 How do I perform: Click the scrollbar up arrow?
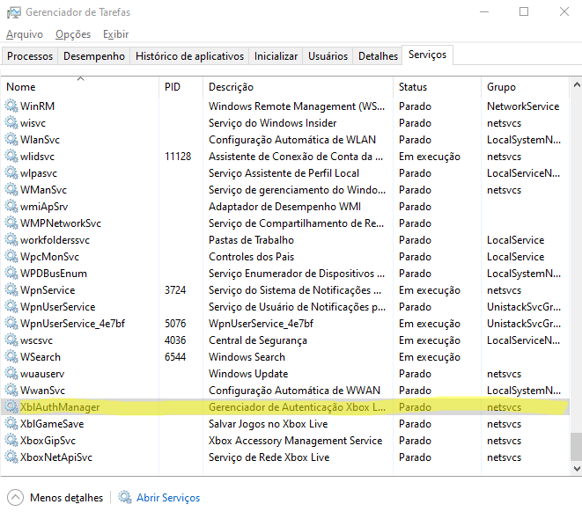coord(577,85)
